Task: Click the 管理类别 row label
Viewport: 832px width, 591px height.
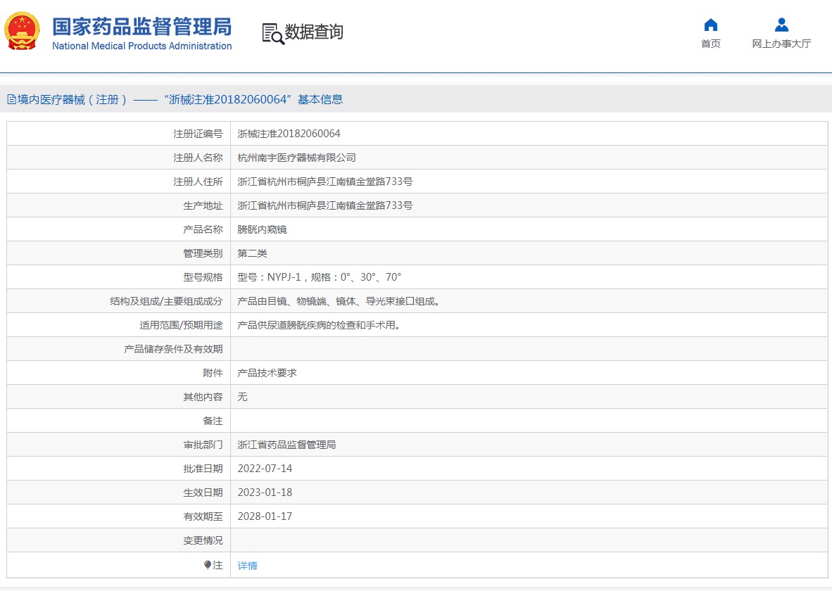Action: (203, 253)
